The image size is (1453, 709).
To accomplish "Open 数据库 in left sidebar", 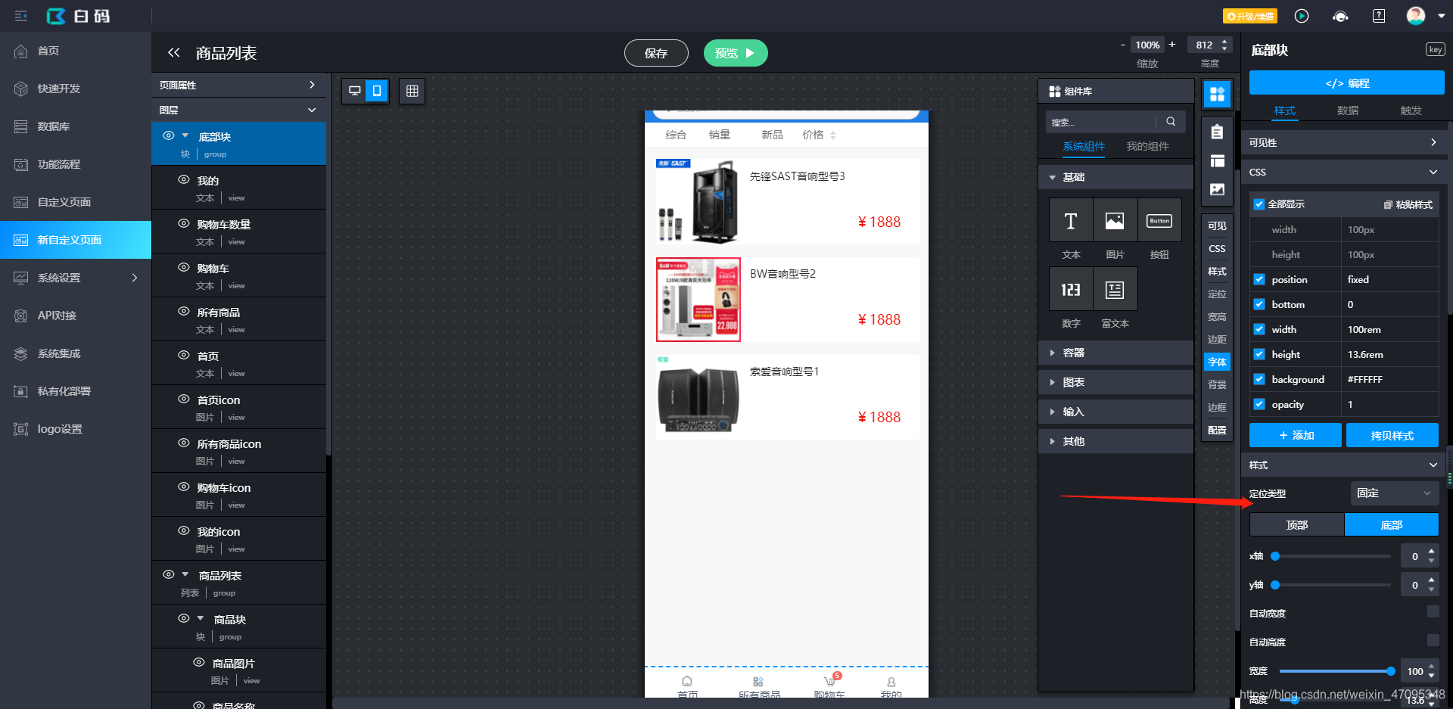I will [76, 126].
